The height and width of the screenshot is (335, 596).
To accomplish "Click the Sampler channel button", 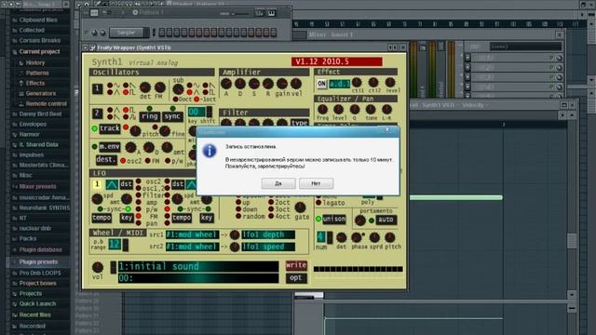I will point(127,33).
